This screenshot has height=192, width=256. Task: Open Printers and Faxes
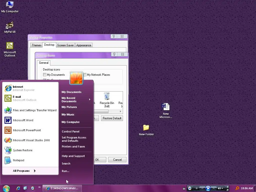pyautogui.click(x=73, y=146)
